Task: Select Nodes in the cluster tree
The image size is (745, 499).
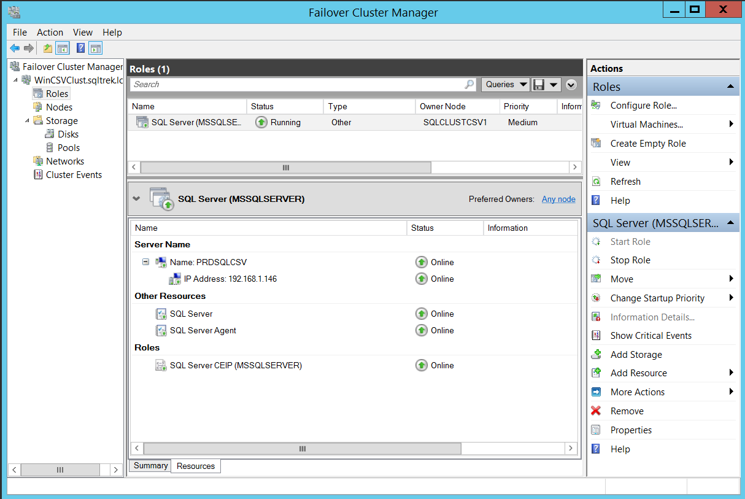Action: click(59, 107)
